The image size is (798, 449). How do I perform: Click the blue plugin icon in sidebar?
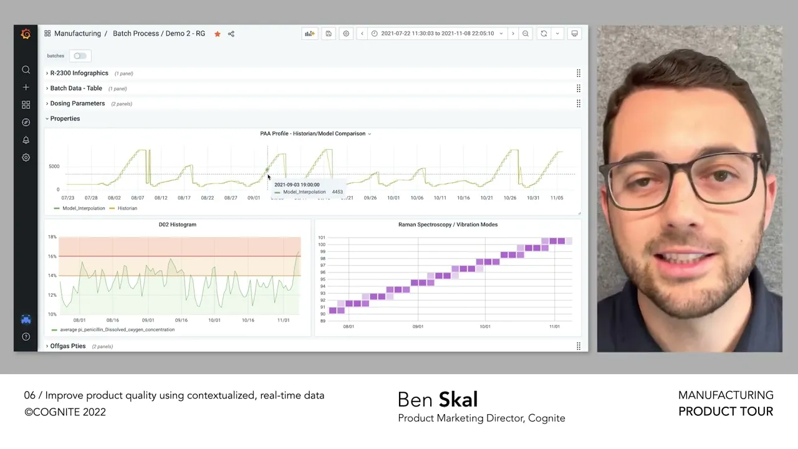pyautogui.click(x=26, y=319)
